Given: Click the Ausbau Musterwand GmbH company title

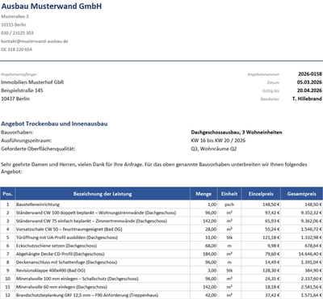Looking at the screenshot, I should tap(52, 6).
